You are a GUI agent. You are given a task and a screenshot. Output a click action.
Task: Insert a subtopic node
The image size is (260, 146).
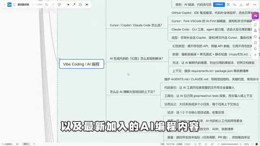pyautogui.click(x=68, y=4)
